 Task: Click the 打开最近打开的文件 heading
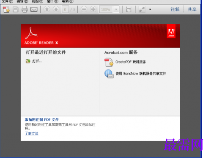[x=46, y=53]
